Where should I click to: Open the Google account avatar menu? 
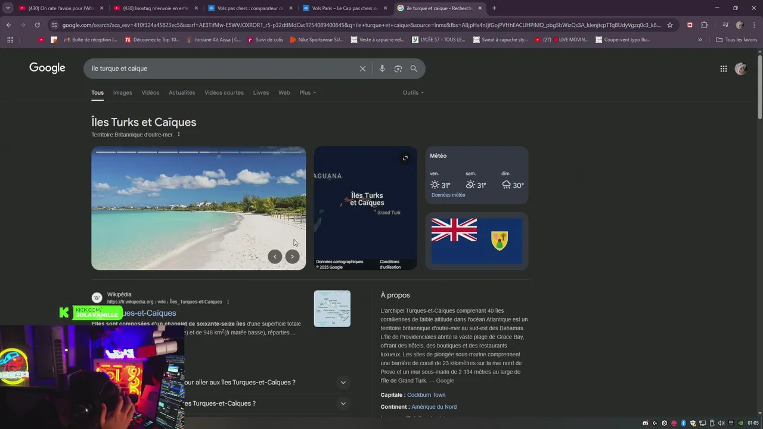[741, 69]
